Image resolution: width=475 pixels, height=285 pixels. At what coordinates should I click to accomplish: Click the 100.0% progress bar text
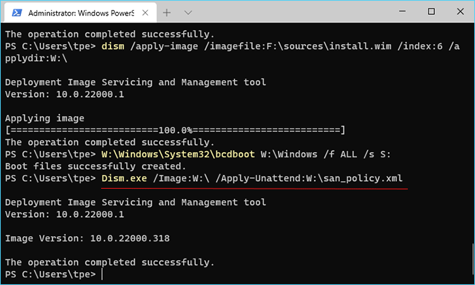coord(175,130)
